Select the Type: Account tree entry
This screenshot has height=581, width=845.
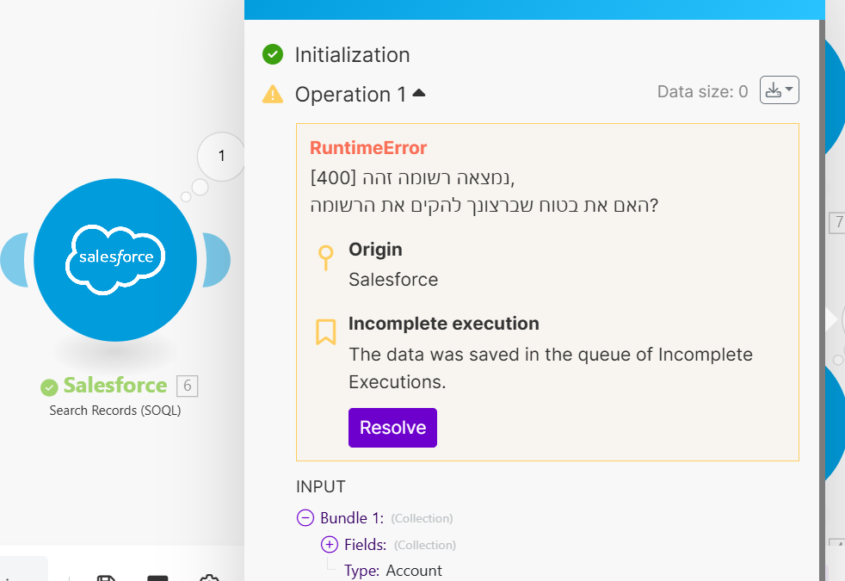tap(392, 570)
